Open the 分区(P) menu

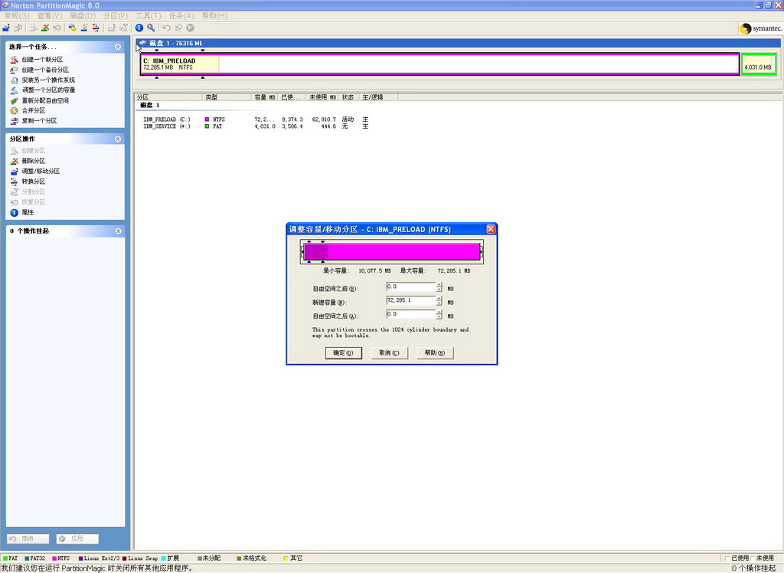coord(115,15)
